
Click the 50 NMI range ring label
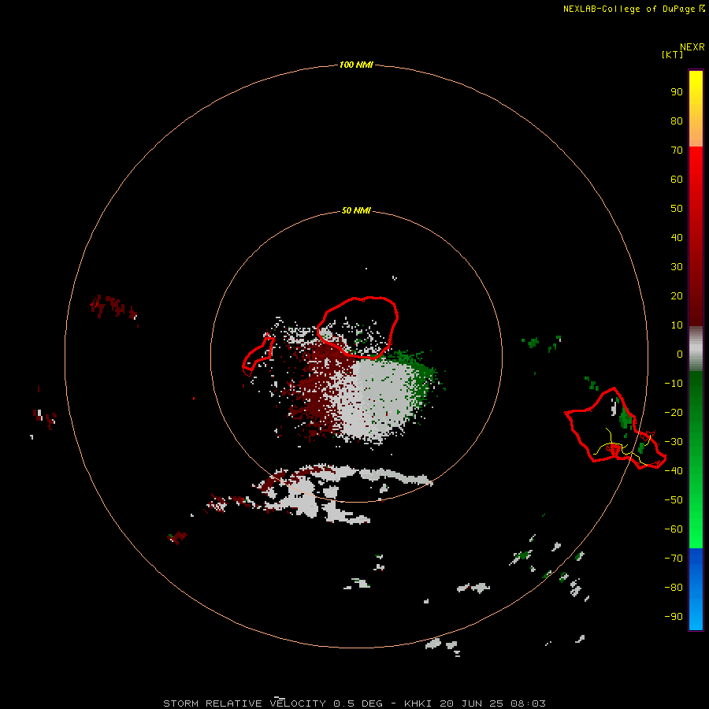[356, 210]
